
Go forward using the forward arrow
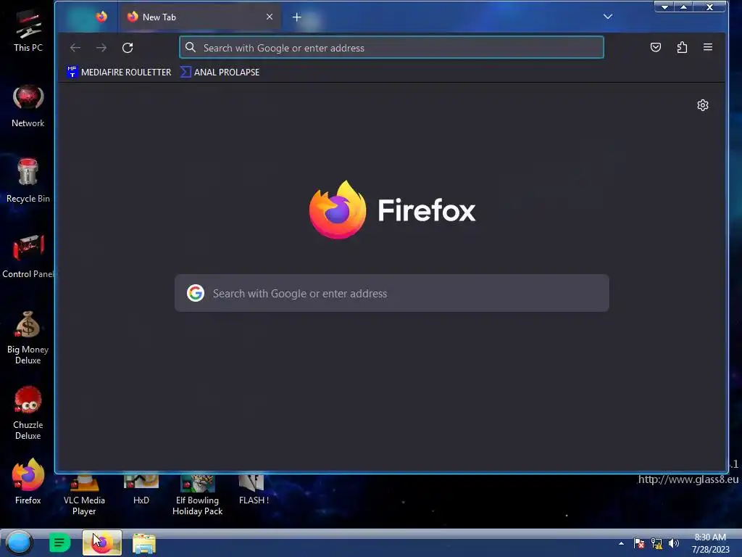[x=101, y=48]
